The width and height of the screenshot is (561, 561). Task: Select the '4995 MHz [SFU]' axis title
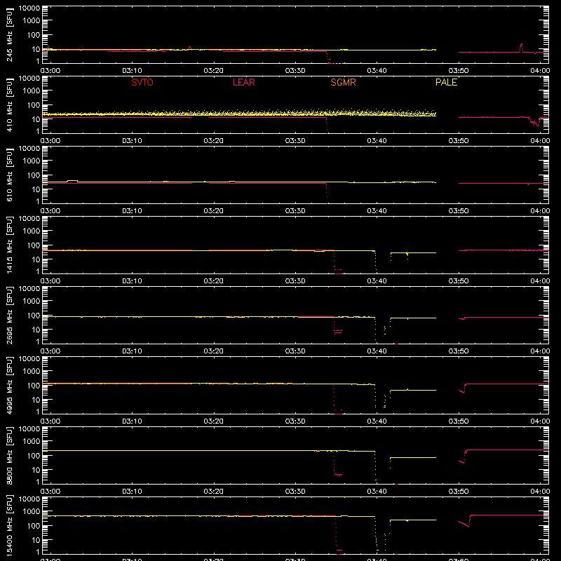tap(10, 386)
